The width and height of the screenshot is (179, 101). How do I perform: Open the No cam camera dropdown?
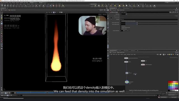coord(104,15)
